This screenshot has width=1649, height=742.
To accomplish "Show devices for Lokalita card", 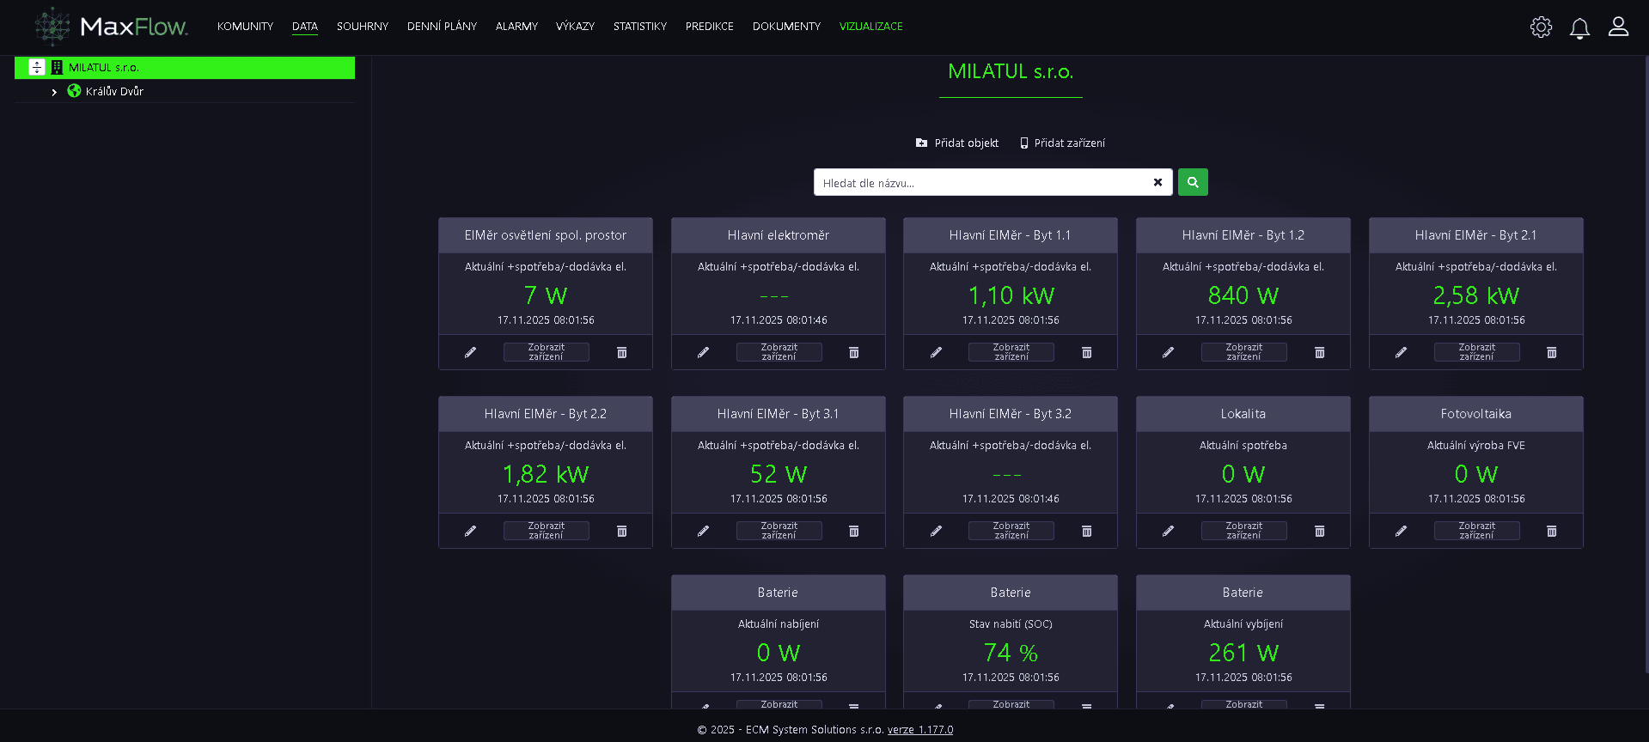I will [x=1244, y=531].
